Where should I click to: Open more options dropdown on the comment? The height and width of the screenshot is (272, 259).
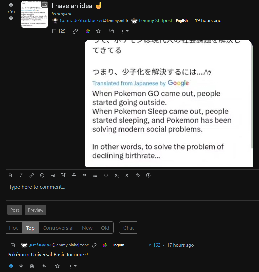click(x=73, y=266)
